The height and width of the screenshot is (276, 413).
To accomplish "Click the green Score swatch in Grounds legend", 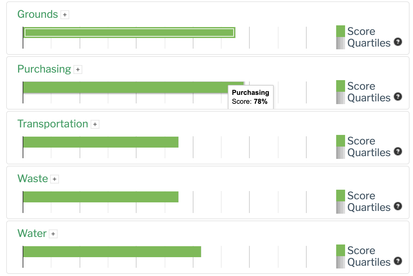I will pos(341,31).
